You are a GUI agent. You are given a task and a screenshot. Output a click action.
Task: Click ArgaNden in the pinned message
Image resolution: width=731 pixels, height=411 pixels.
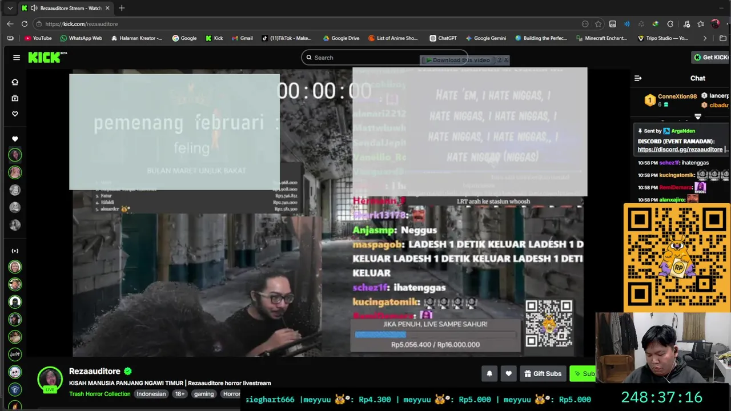tap(683, 131)
